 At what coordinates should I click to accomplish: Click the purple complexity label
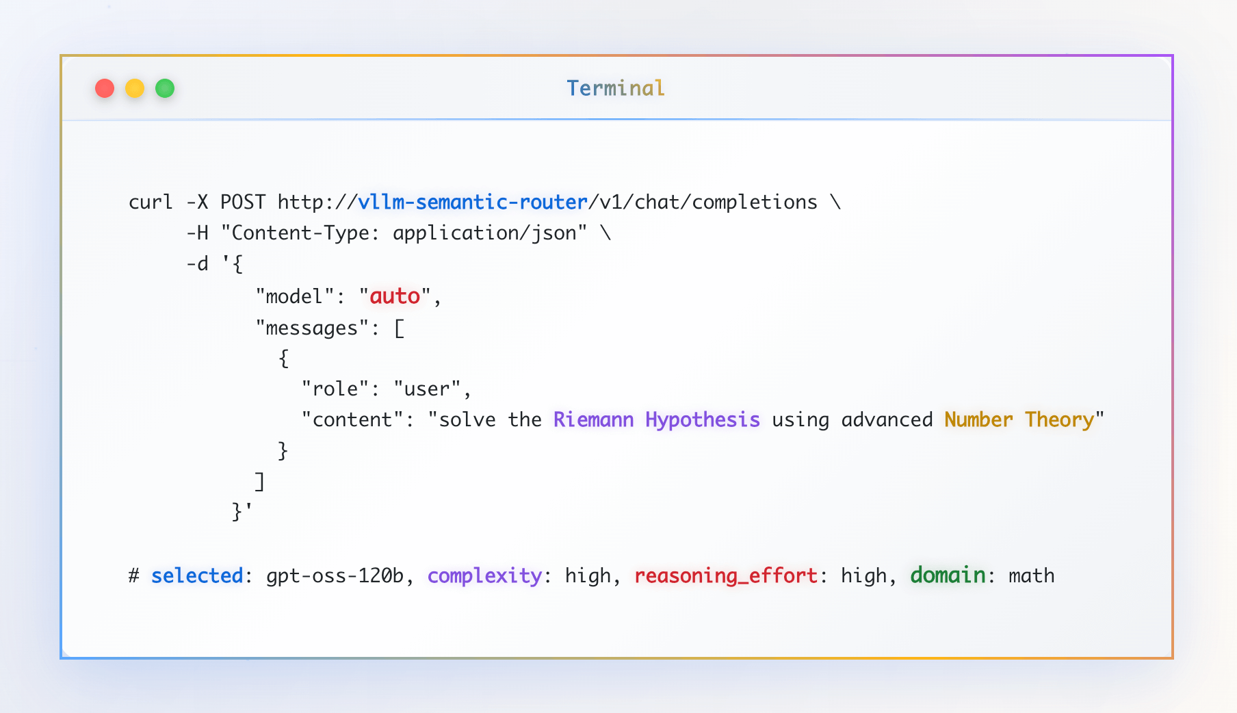pos(485,575)
